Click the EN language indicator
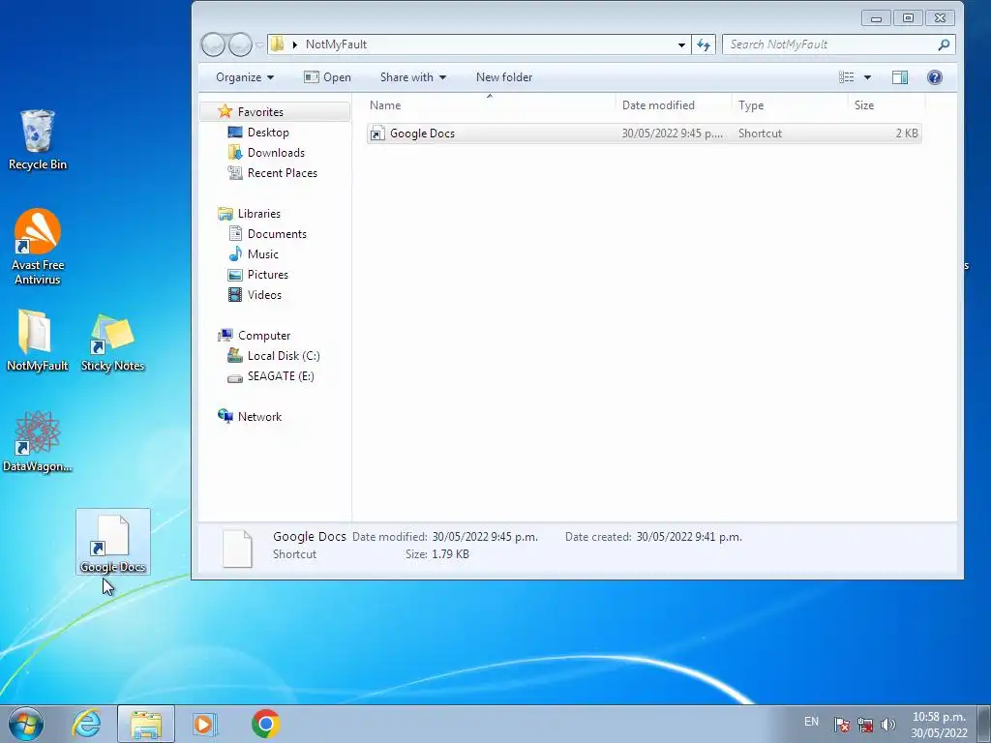991x743 pixels. click(x=812, y=722)
